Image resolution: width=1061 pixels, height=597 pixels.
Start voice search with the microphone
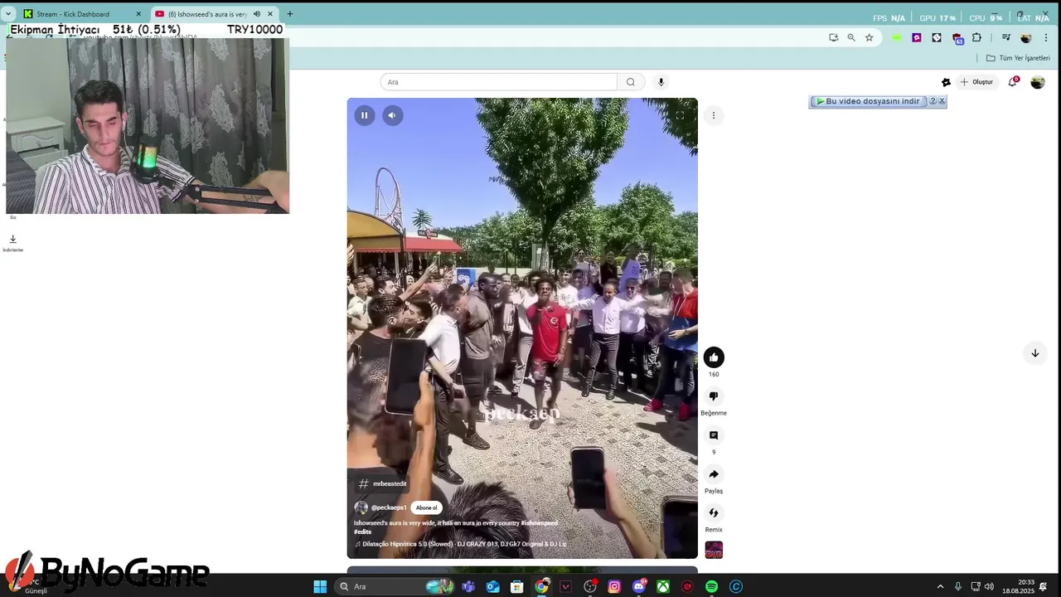(661, 82)
